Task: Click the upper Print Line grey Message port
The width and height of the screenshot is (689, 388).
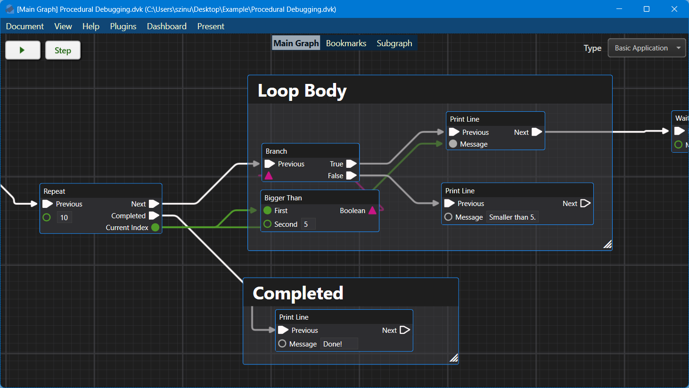Action: (453, 144)
